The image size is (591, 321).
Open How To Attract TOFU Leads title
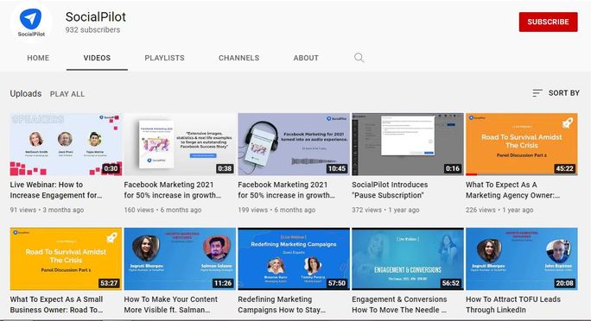tap(513, 305)
